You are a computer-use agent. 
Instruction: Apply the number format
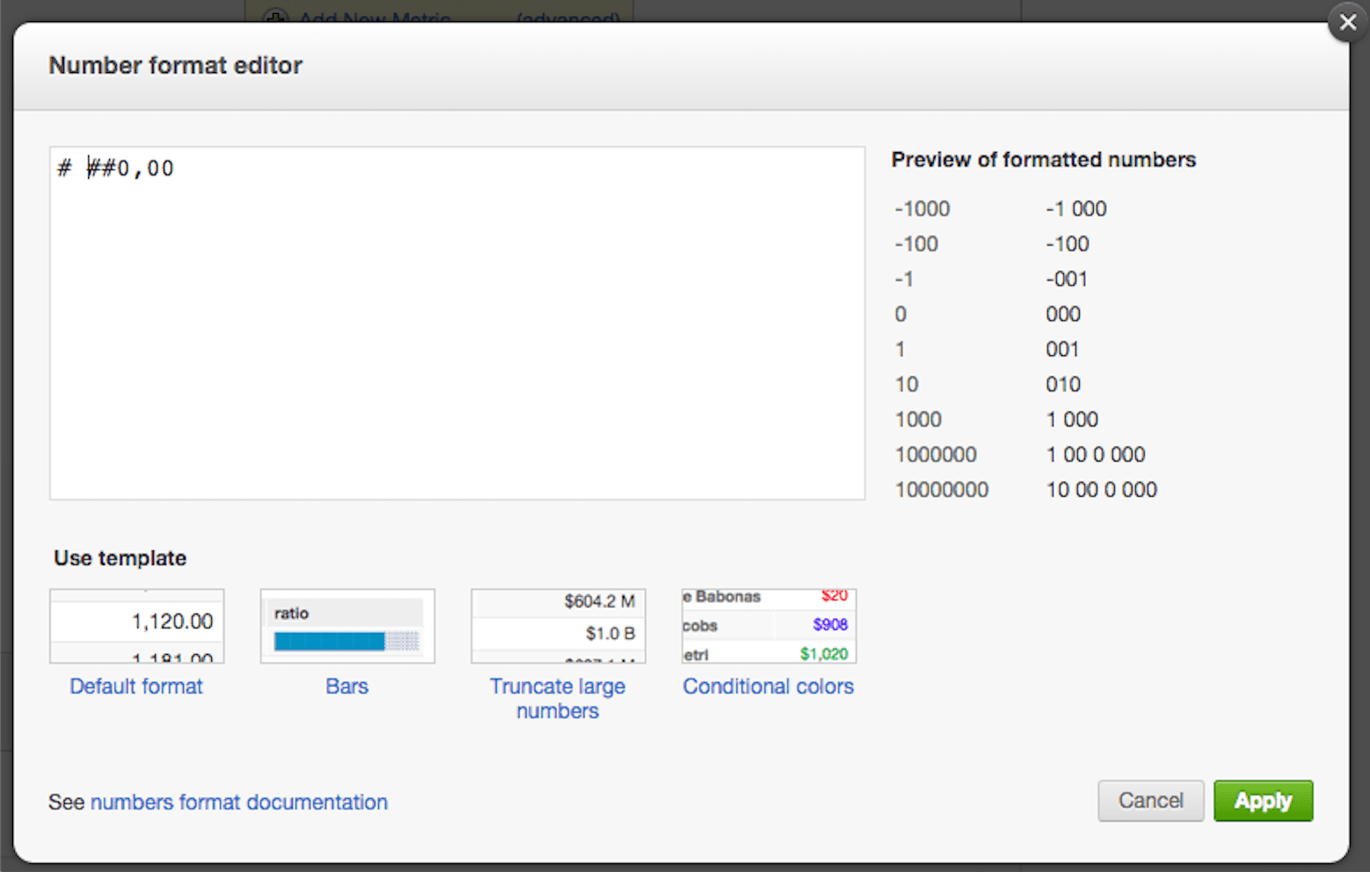pyautogui.click(x=1263, y=801)
